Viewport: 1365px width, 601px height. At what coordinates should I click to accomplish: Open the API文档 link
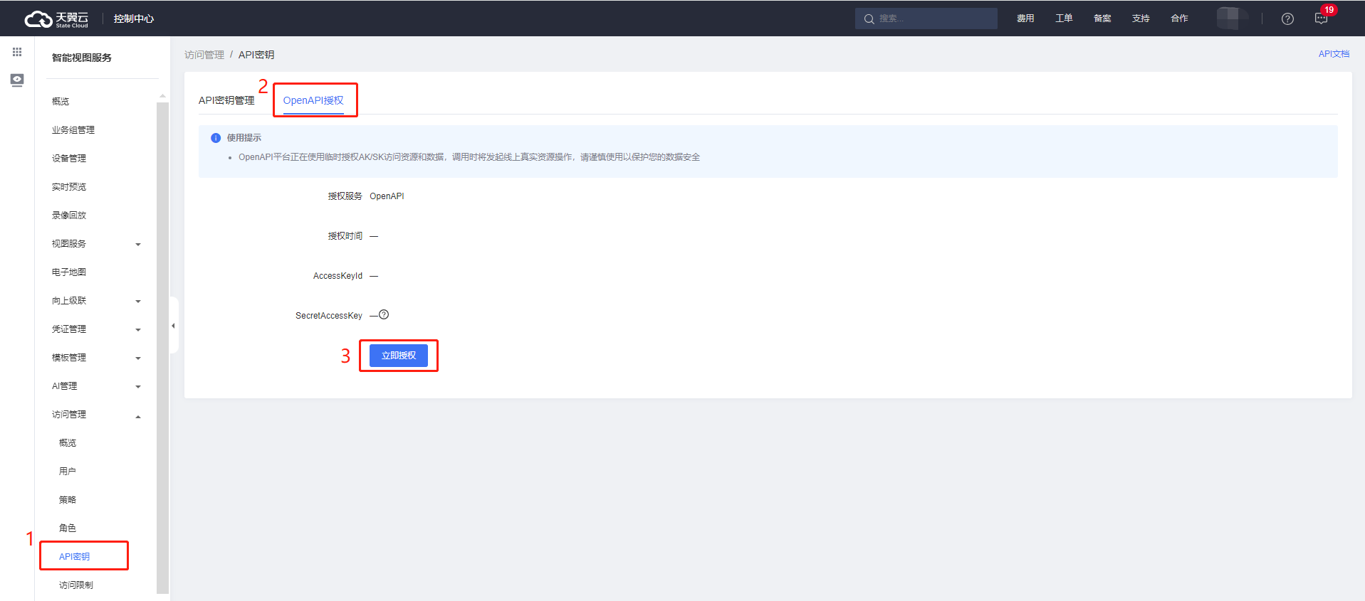1334,54
